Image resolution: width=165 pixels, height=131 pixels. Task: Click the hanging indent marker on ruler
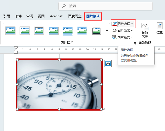[x=16, y=51]
